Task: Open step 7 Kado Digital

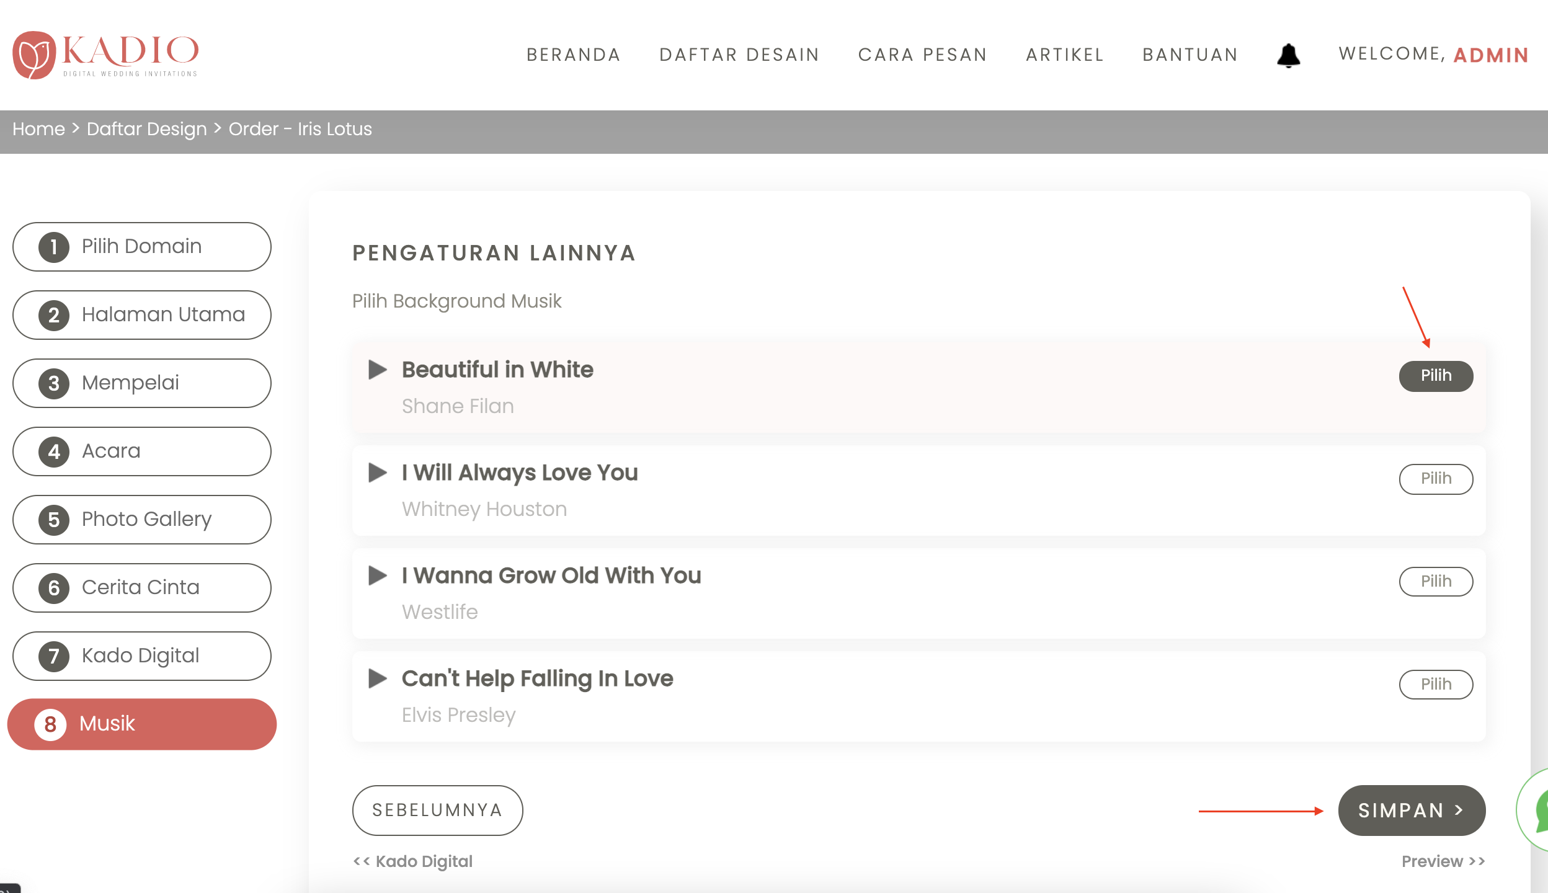Action: click(x=141, y=656)
